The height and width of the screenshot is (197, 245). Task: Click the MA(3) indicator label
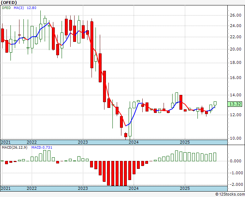point(19,8)
